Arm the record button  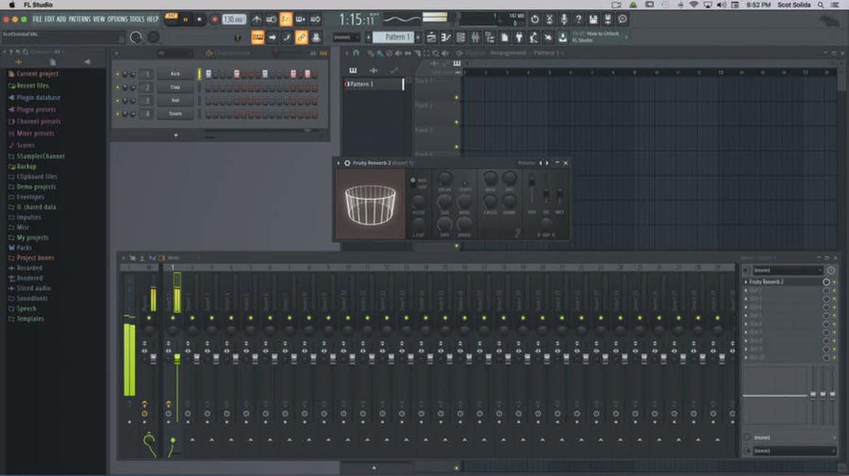point(214,20)
